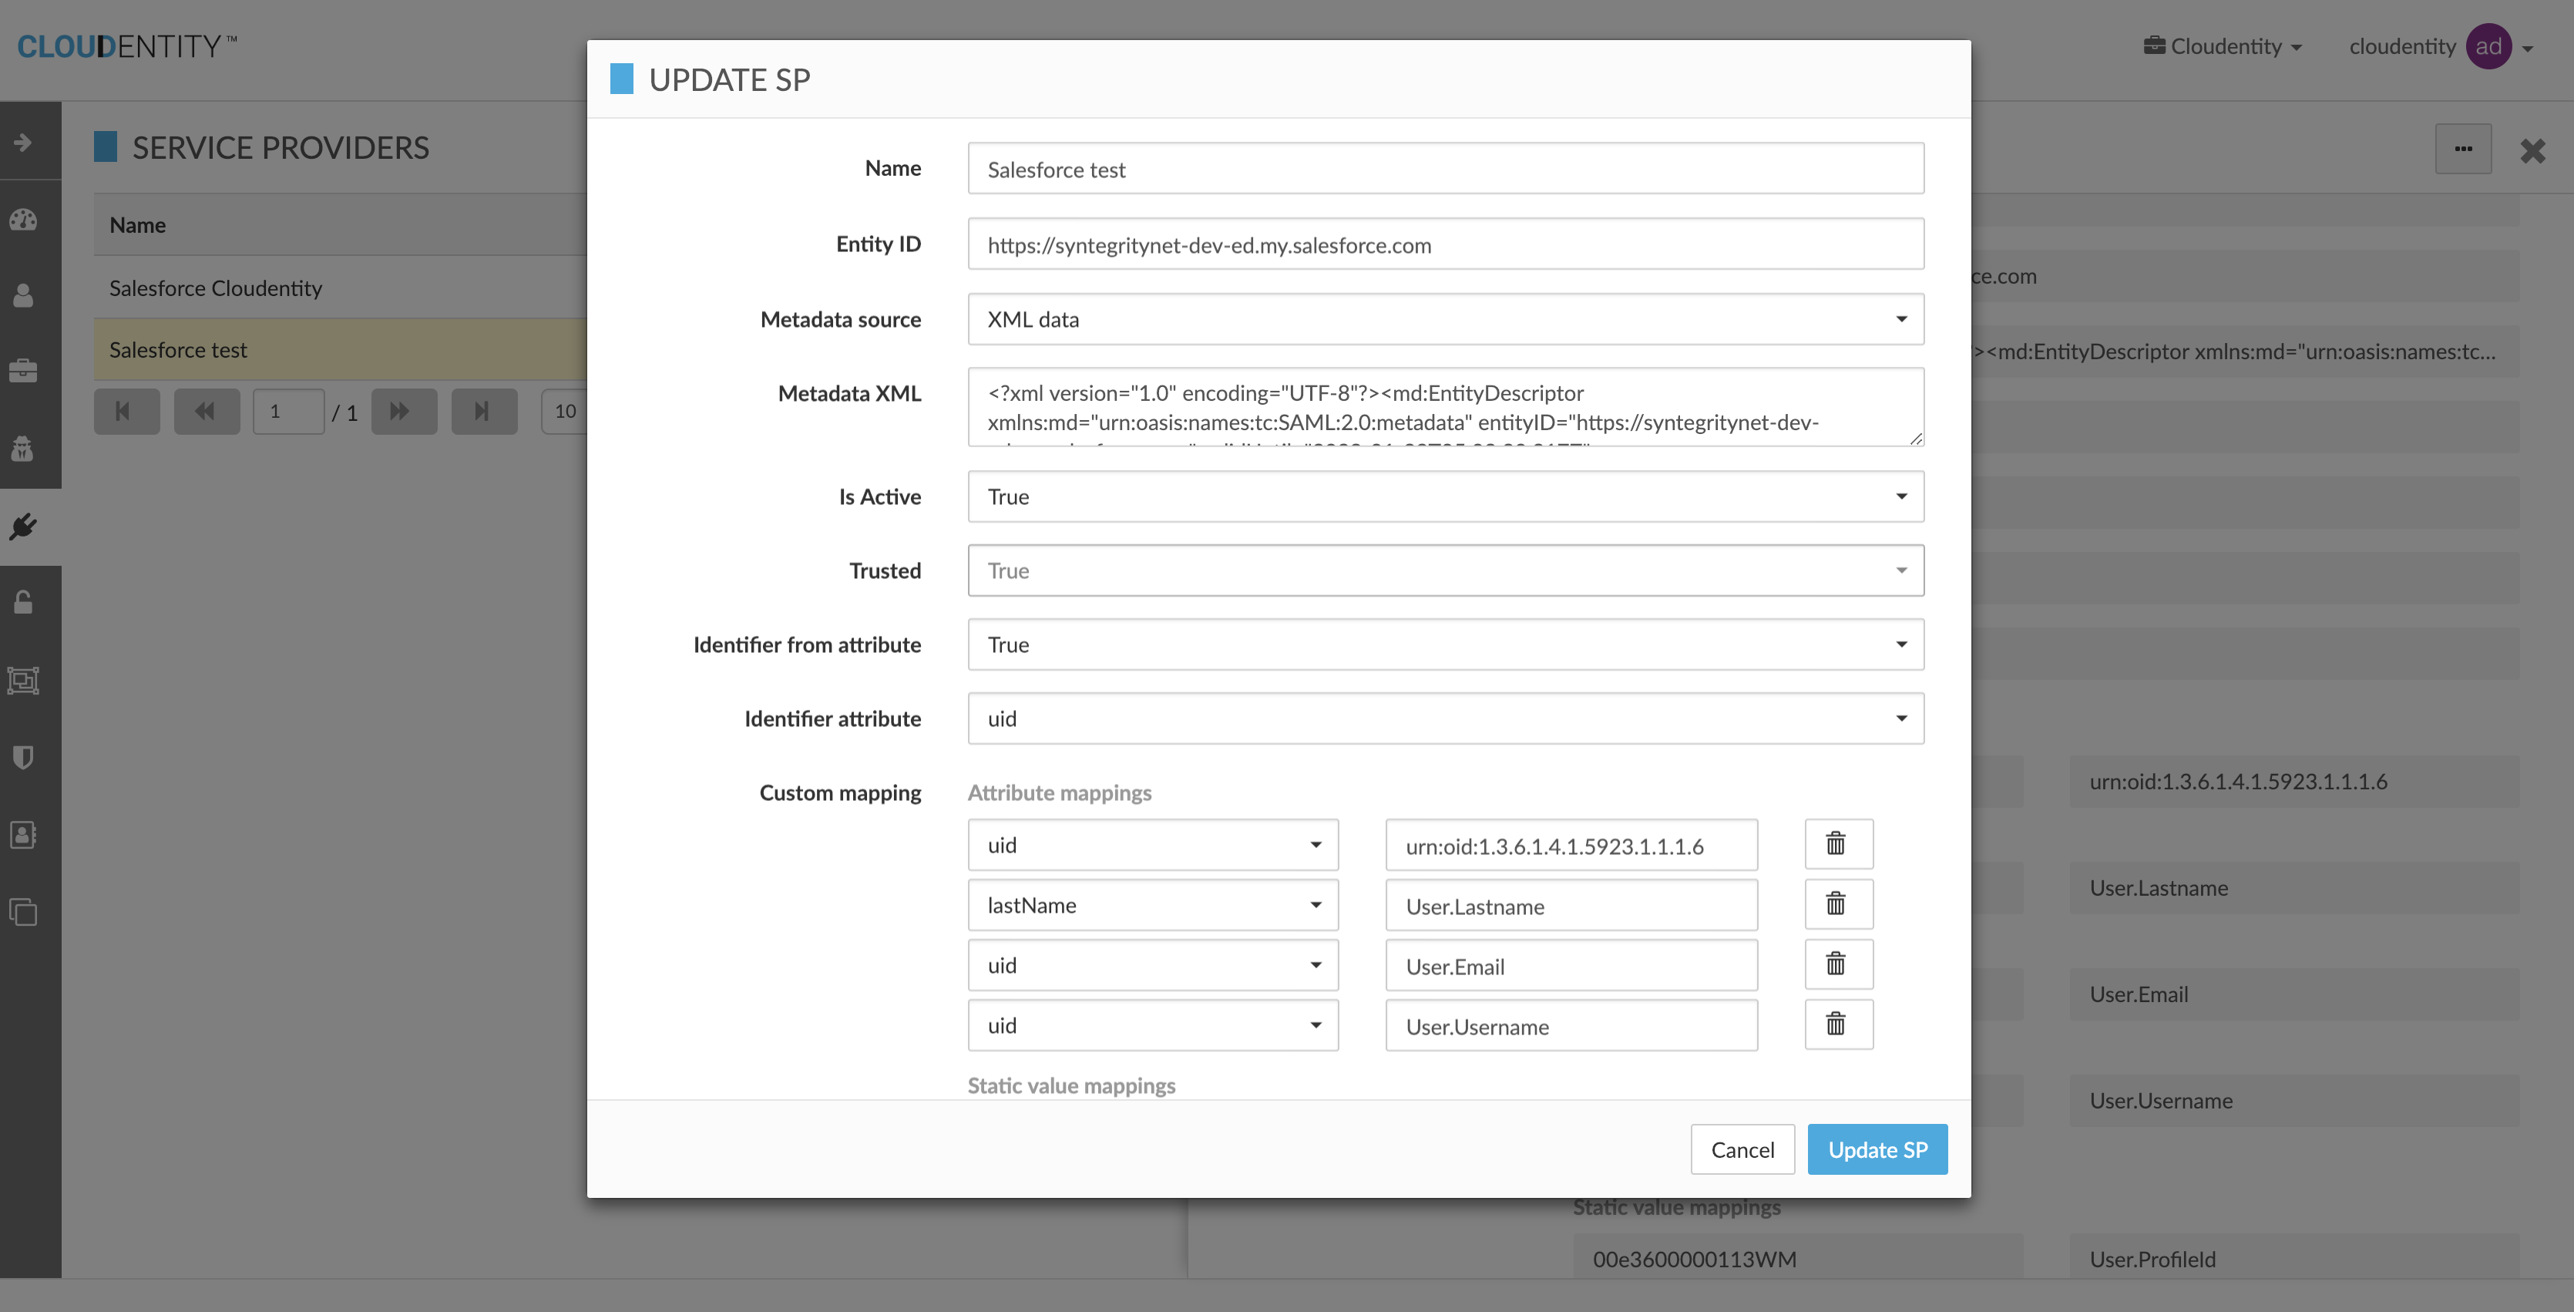Edit the Metadata XML text area

point(1445,407)
